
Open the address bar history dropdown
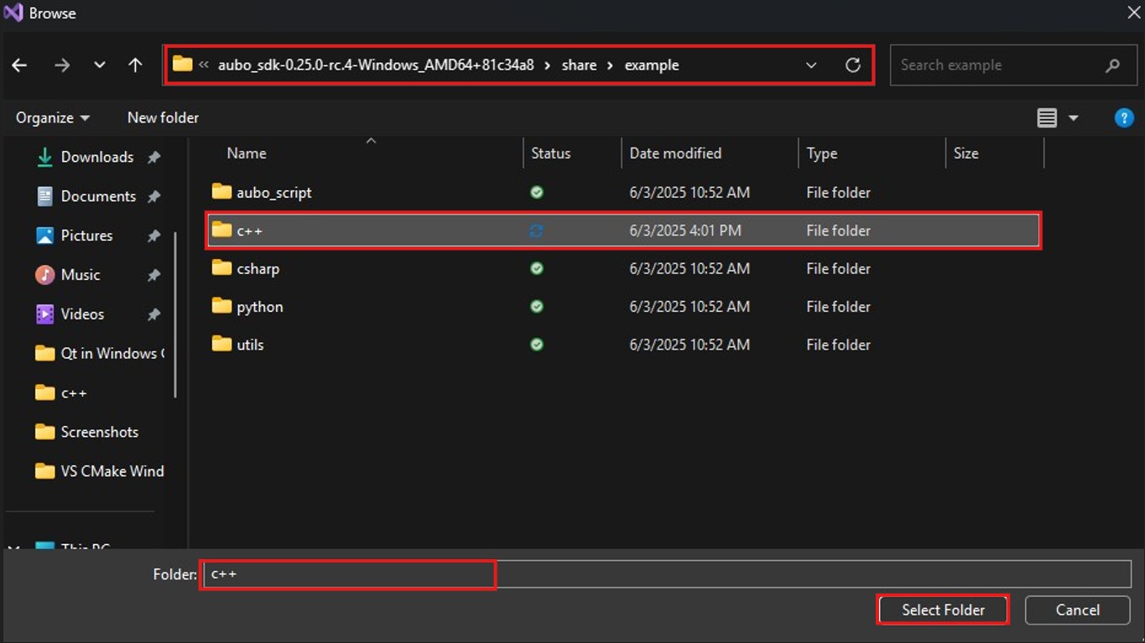click(811, 65)
